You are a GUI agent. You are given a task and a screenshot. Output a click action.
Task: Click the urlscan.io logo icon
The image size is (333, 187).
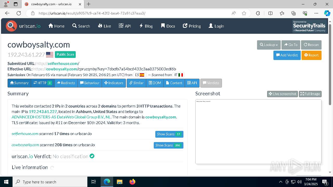pyautogui.click(x=11, y=26)
